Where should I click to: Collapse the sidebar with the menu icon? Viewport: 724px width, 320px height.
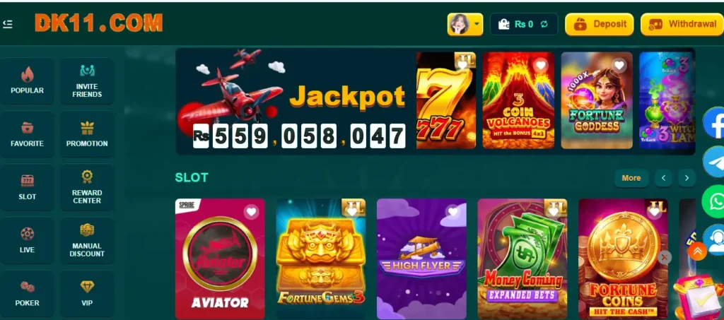point(7,24)
